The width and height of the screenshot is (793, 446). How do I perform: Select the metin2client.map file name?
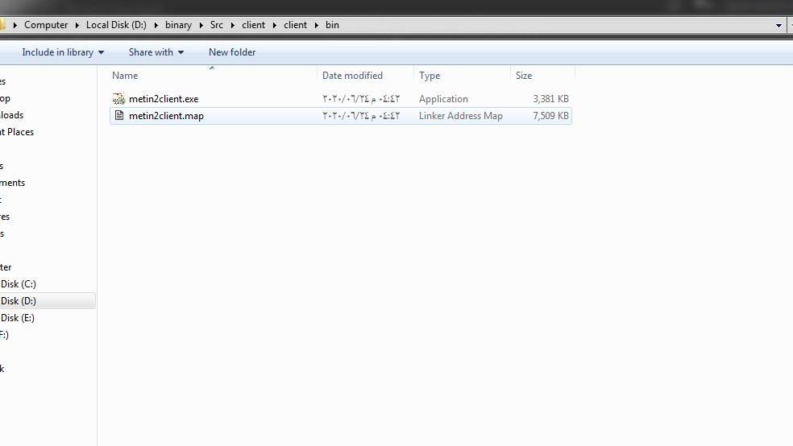[x=166, y=116]
